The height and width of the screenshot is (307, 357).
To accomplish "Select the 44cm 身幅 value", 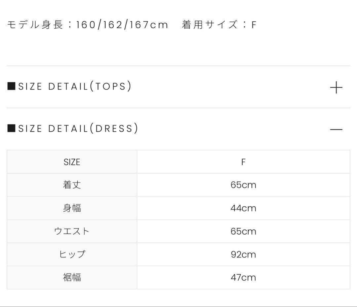I will point(243,208).
